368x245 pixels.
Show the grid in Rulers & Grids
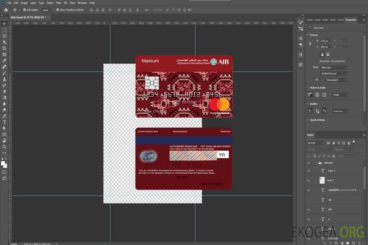(317, 95)
